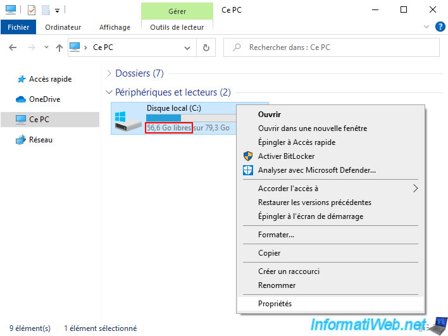Click the C: drive usage bar
448x336 pixels.
(191, 118)
